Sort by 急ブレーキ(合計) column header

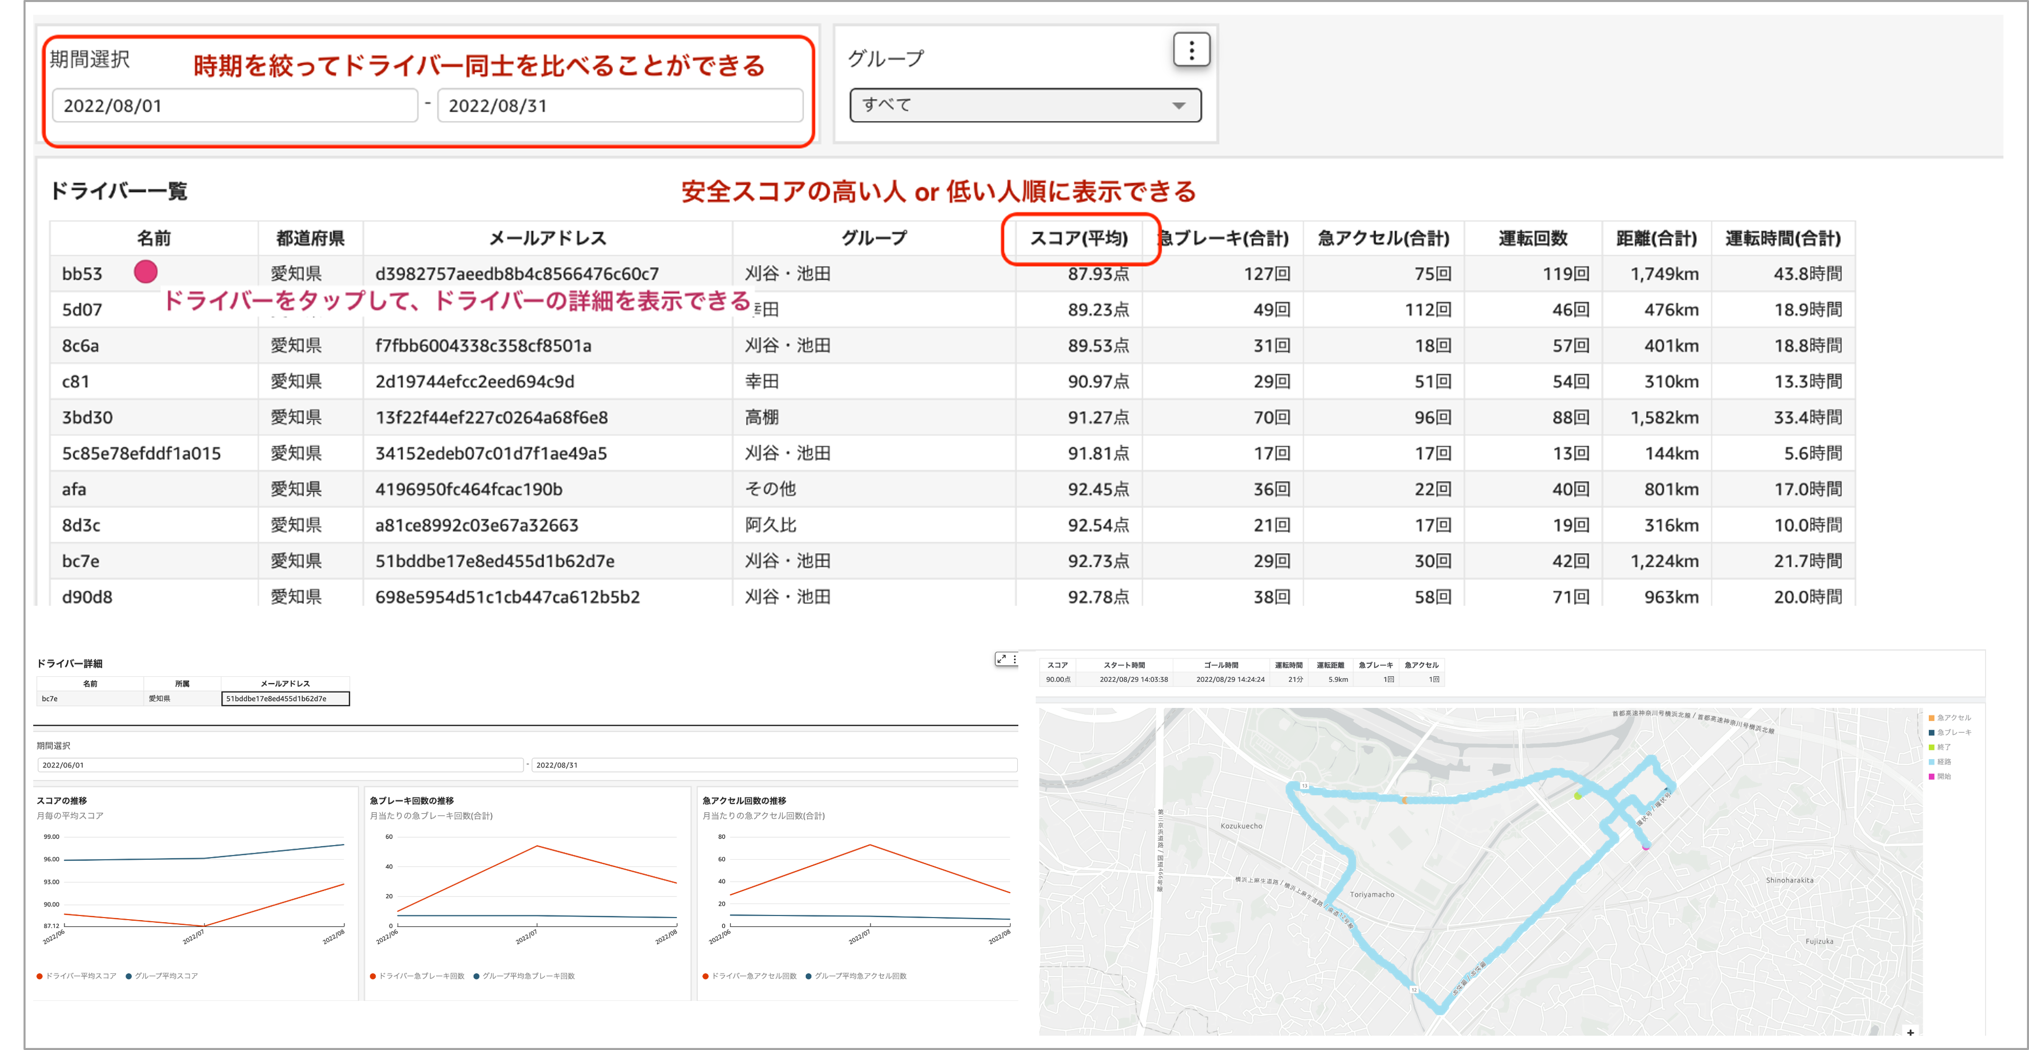pos(1222,238)
